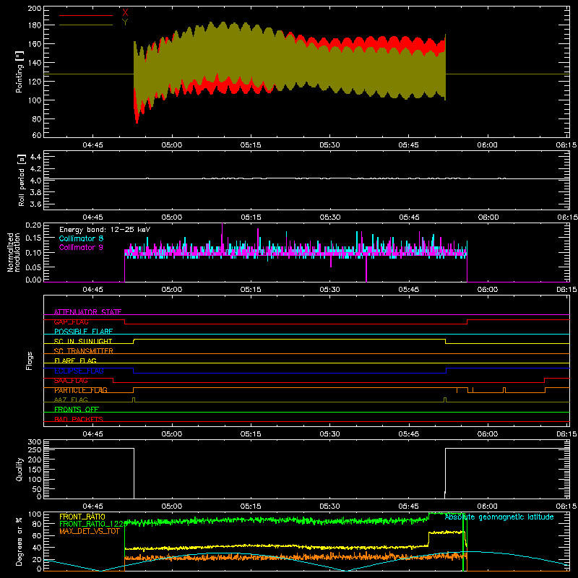Click the SAA_FLAG label
This screenshot has width=578, height=578.
pos(71,380)
